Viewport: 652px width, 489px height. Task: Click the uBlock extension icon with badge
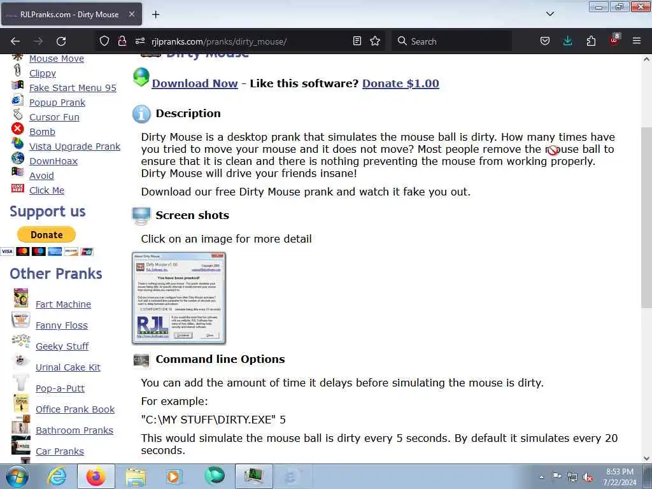tap(614, 41)
